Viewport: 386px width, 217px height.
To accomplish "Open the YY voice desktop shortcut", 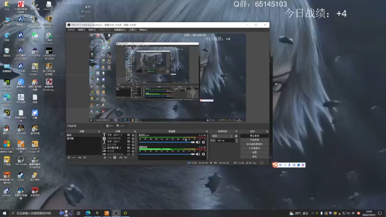I will 7,161.
